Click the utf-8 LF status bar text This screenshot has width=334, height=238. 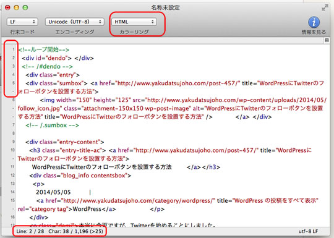[308, 231]
